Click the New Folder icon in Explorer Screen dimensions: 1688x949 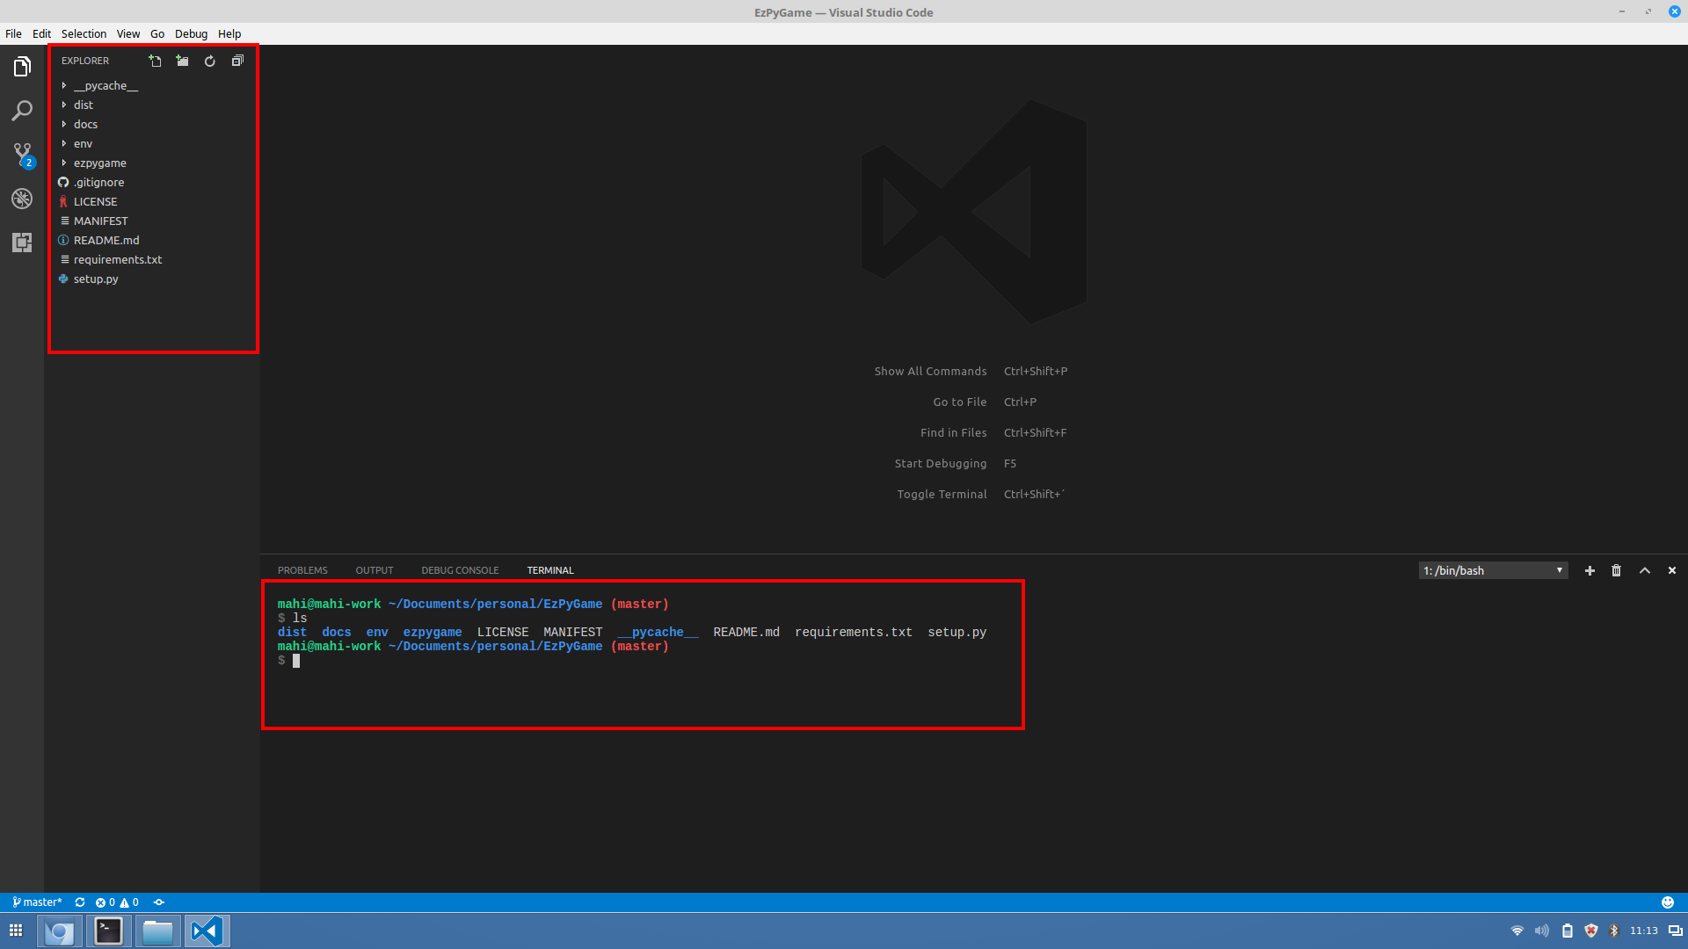pyautogui.click(x=182, y=61)
